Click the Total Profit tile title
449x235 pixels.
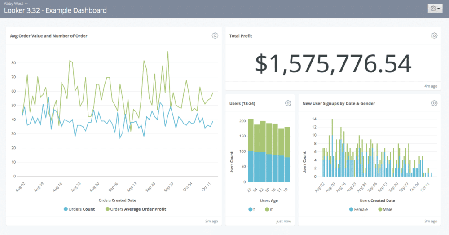pyautogui.click(x=241, y=36)
